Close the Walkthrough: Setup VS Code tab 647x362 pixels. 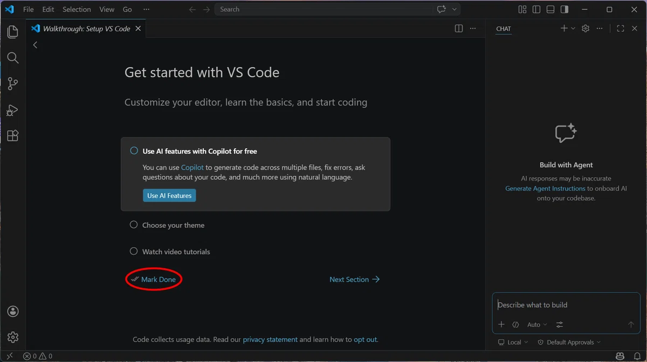[138, 29]
